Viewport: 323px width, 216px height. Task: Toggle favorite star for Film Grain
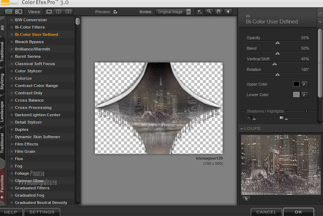[x=12, y=151]
